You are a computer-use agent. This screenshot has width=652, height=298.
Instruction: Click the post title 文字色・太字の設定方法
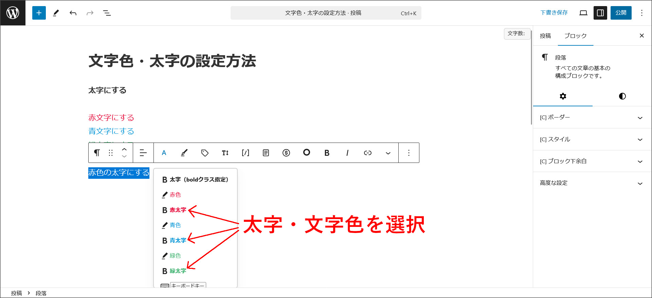(172, 61)
